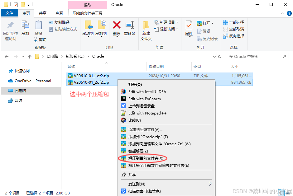Image resolution: width=293 pixels, height=196 pixels.
Task: Click the back navigation arrow
Action: (x=7, y=56)
